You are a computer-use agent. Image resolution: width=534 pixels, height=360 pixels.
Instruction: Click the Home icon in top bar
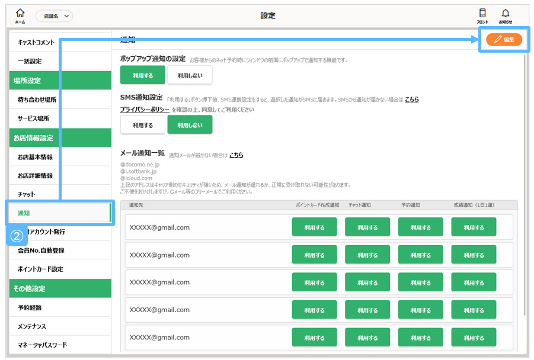coord(20,15)
